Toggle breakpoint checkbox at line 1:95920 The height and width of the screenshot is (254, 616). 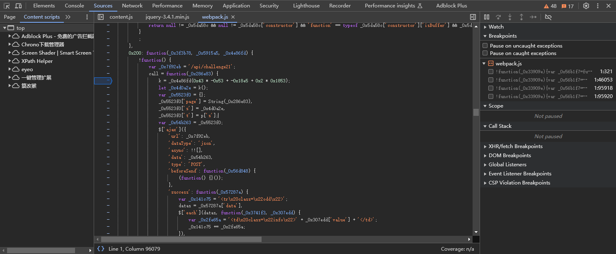491,96
